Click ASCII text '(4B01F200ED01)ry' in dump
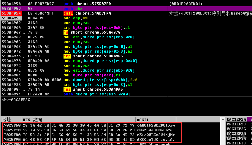This screenshot has height=145, width=252. coord(156,125)
